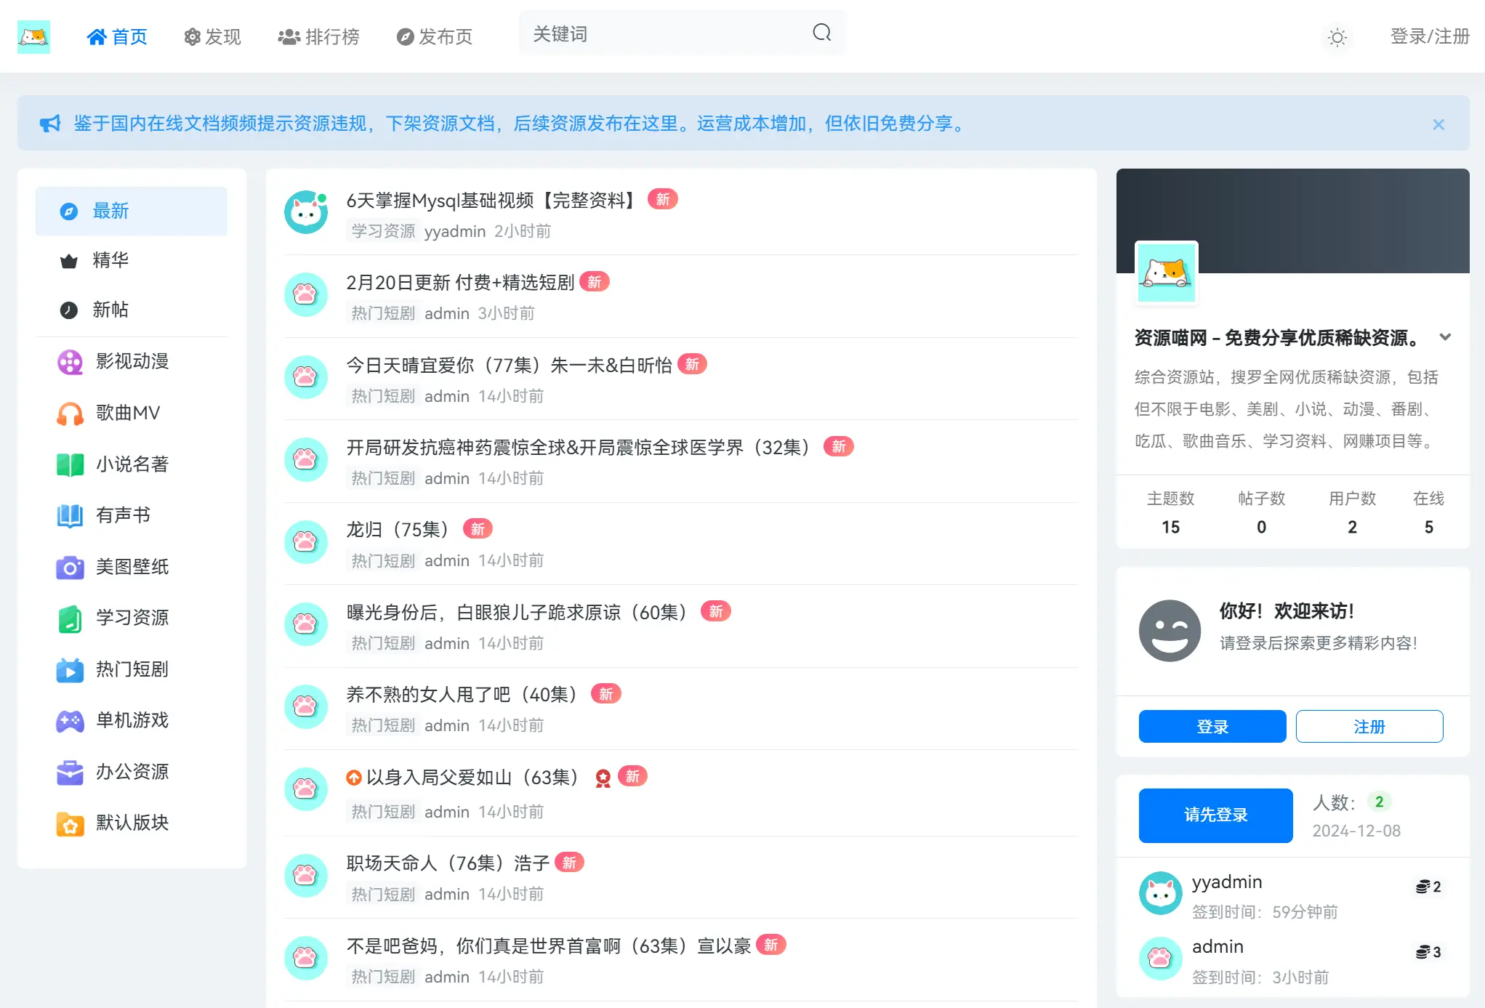Image resolution: width=1485 pixels, height=1008 pixels.
Task: Select the 默认版块 folder-star icon
Action: [x=70, y=823]
